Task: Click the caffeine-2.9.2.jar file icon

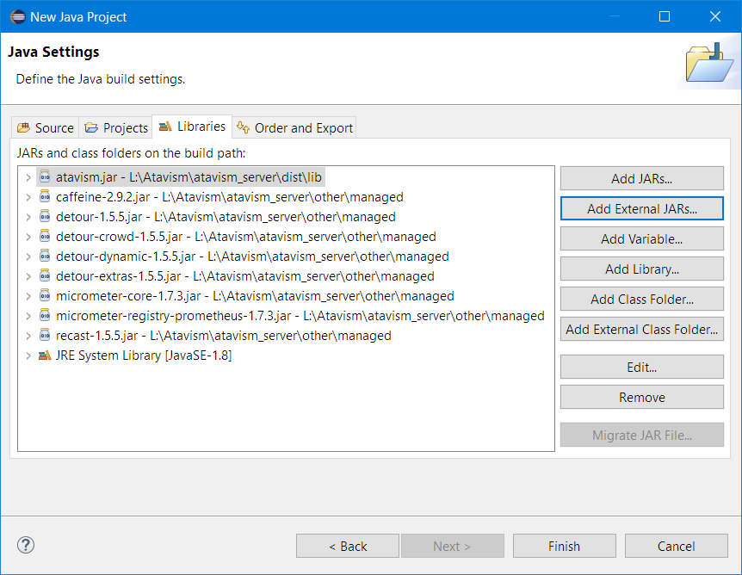Action: pyautogui.click(x=45, y=197)
